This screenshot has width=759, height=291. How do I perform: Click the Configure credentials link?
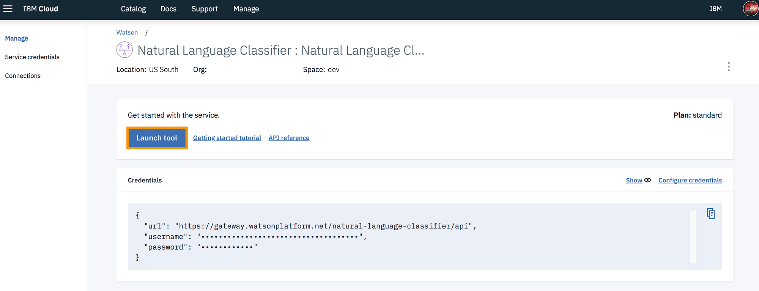click(x=690, y=180)
